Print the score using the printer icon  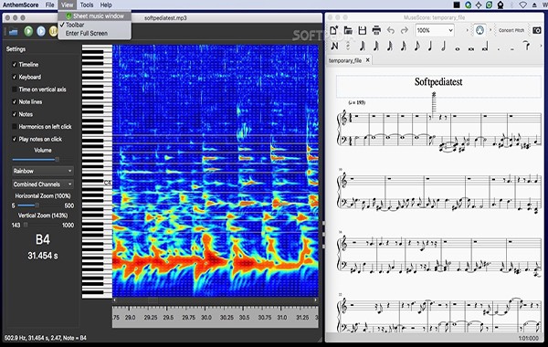[376, 30]
